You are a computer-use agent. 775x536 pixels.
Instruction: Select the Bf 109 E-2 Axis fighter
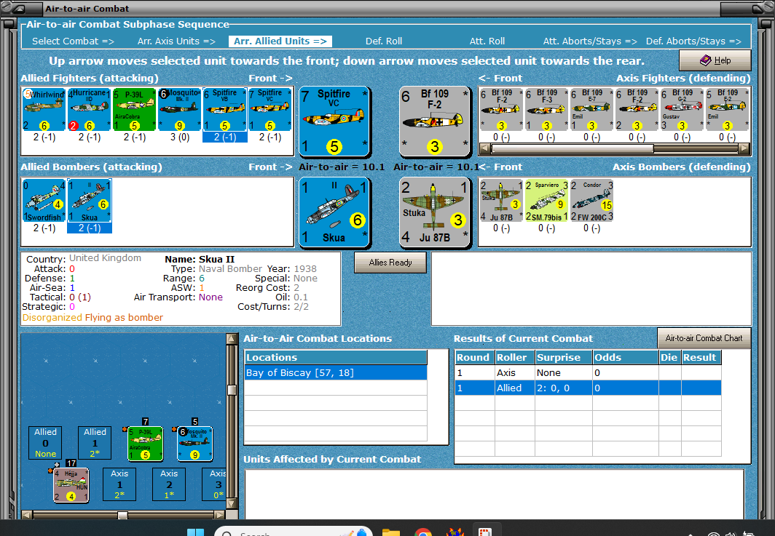727,110
